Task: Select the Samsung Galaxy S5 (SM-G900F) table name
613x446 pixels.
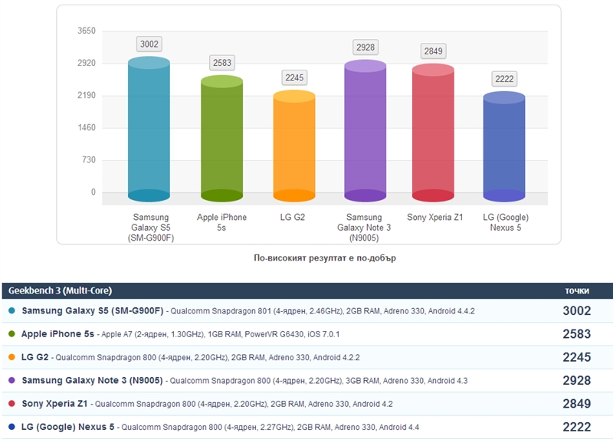Action: [x=92, y=311]
